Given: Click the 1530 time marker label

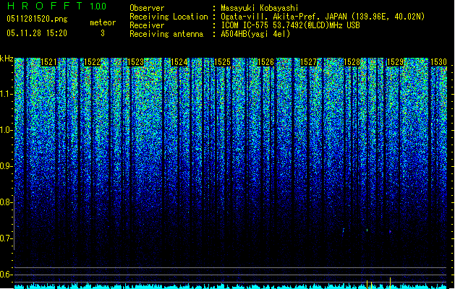Looking at the screenshot, I should tap(438, 62).
